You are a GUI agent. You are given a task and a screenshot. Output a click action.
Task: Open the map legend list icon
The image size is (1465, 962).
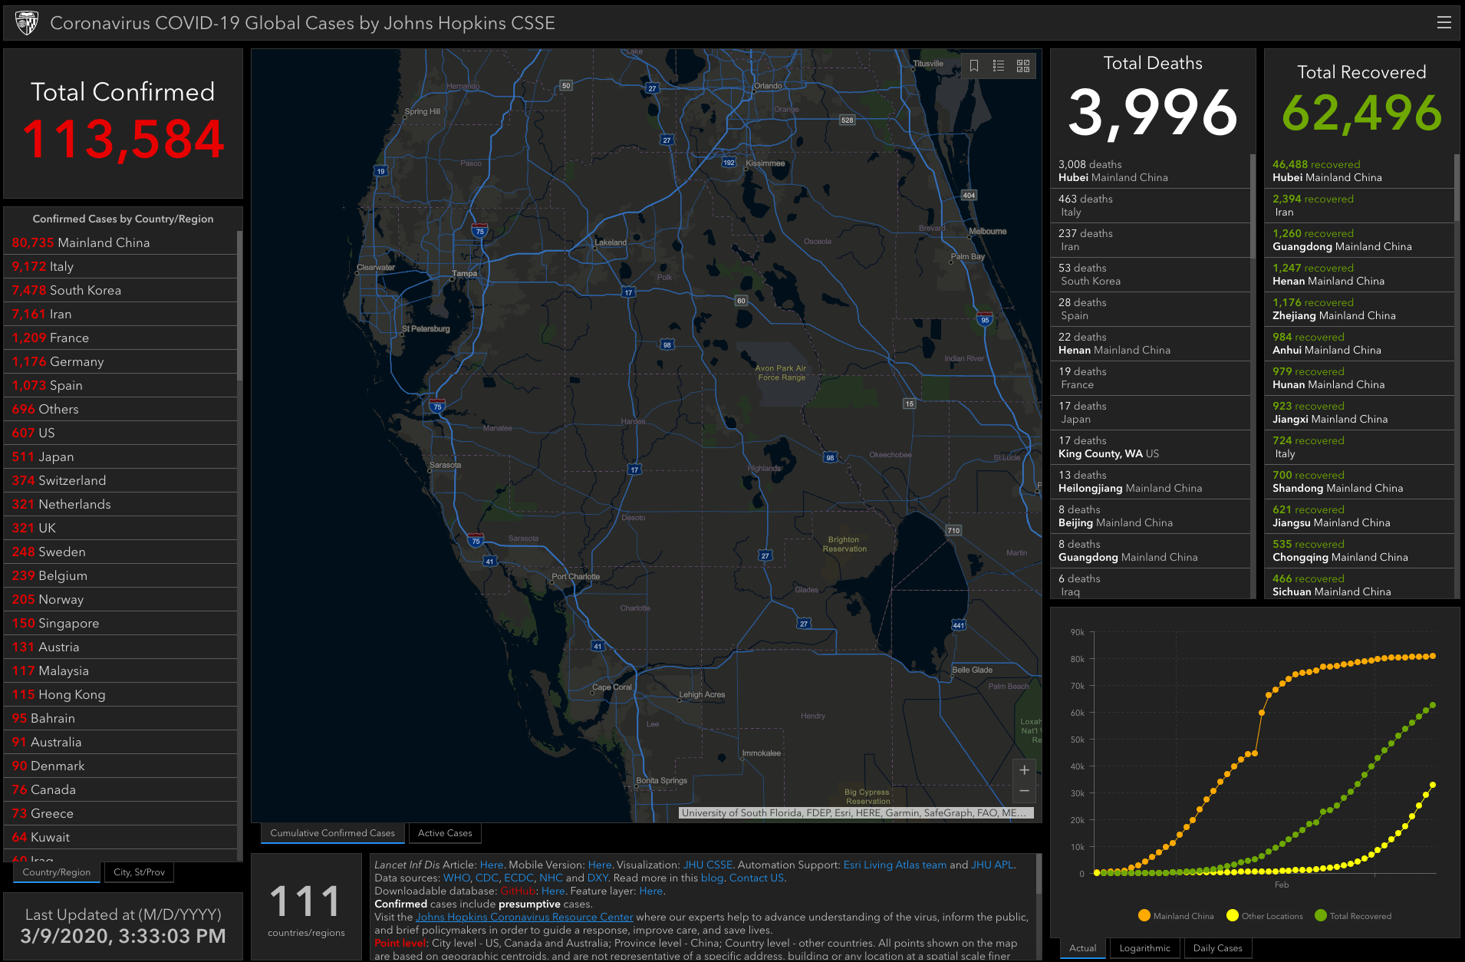(x=999, y=66)
